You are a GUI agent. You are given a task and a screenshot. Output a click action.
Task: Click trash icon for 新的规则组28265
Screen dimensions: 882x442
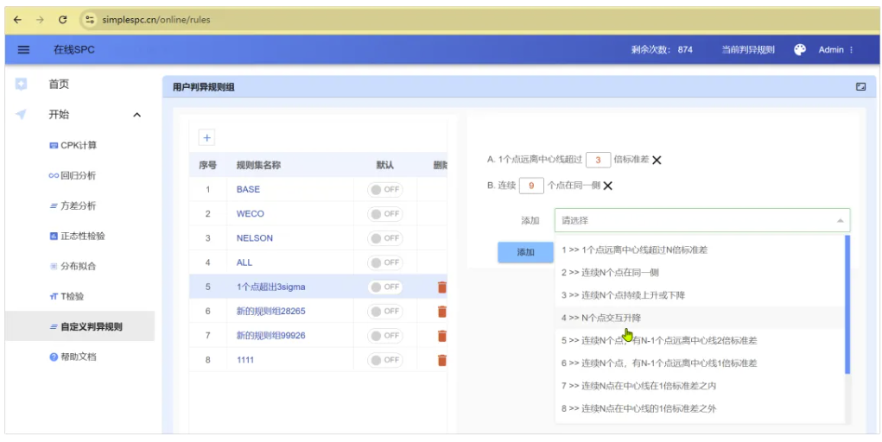click(441, 312)
